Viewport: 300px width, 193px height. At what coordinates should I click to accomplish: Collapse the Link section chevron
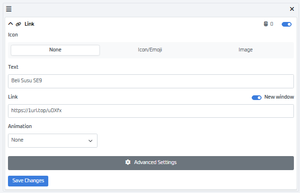click(x=11, y=24)
